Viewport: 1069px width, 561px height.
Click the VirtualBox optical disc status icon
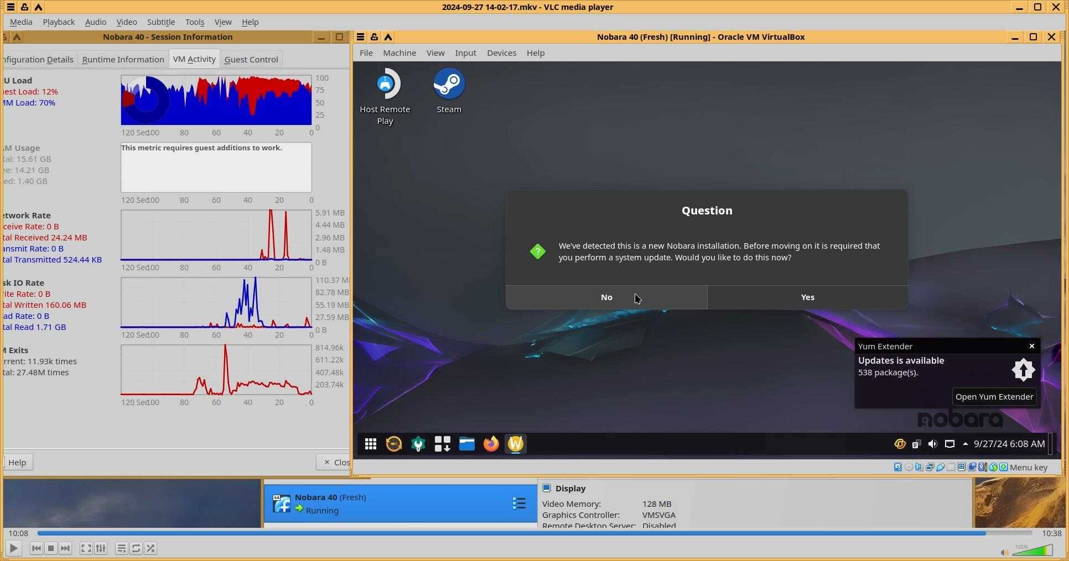[909, 467]
